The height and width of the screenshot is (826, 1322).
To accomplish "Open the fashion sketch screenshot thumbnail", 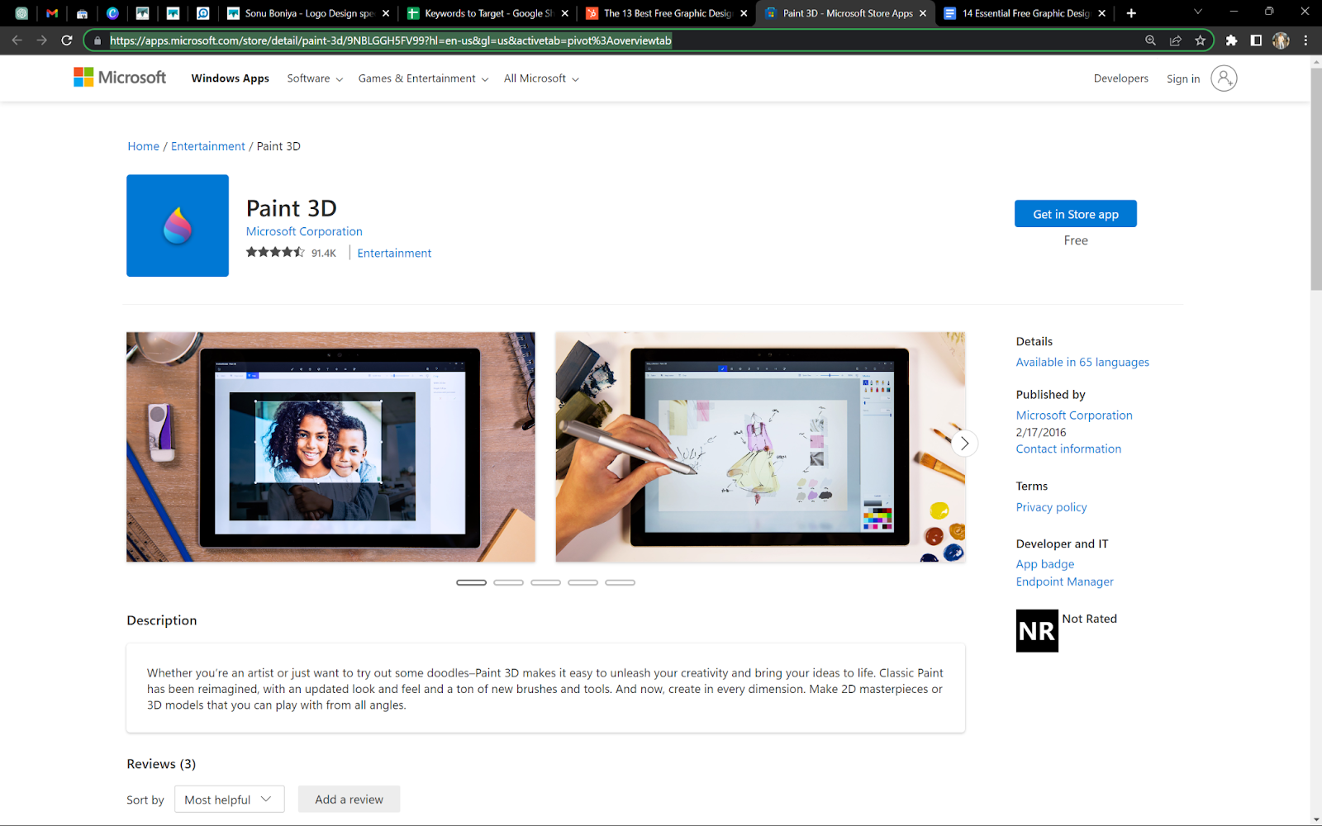I will [x=760, y=447].
